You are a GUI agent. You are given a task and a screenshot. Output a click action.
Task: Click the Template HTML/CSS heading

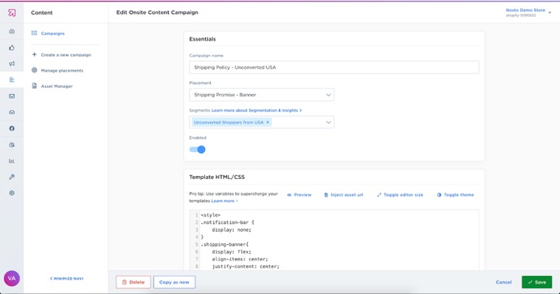[x=217, y=177]
